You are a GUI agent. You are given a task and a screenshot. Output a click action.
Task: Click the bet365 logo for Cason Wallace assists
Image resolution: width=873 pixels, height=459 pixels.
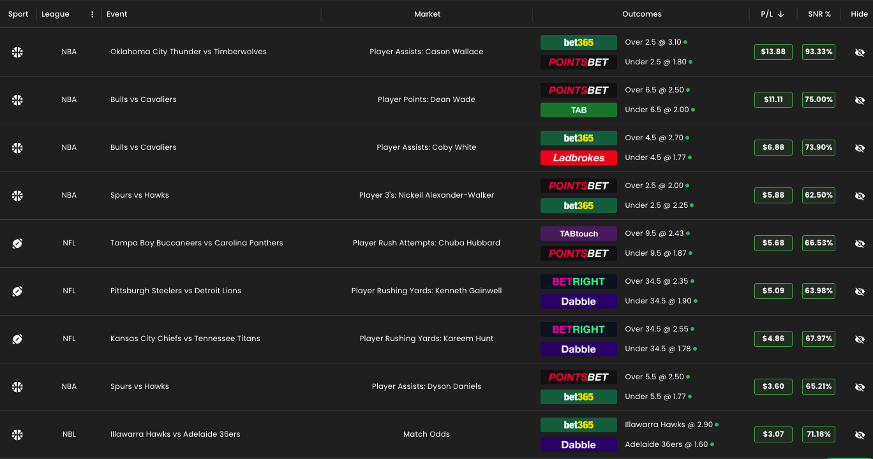[578, 43]
